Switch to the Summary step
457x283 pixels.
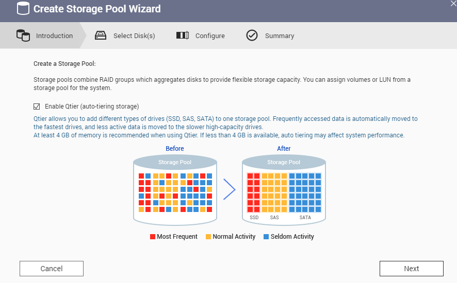[280, 36]
